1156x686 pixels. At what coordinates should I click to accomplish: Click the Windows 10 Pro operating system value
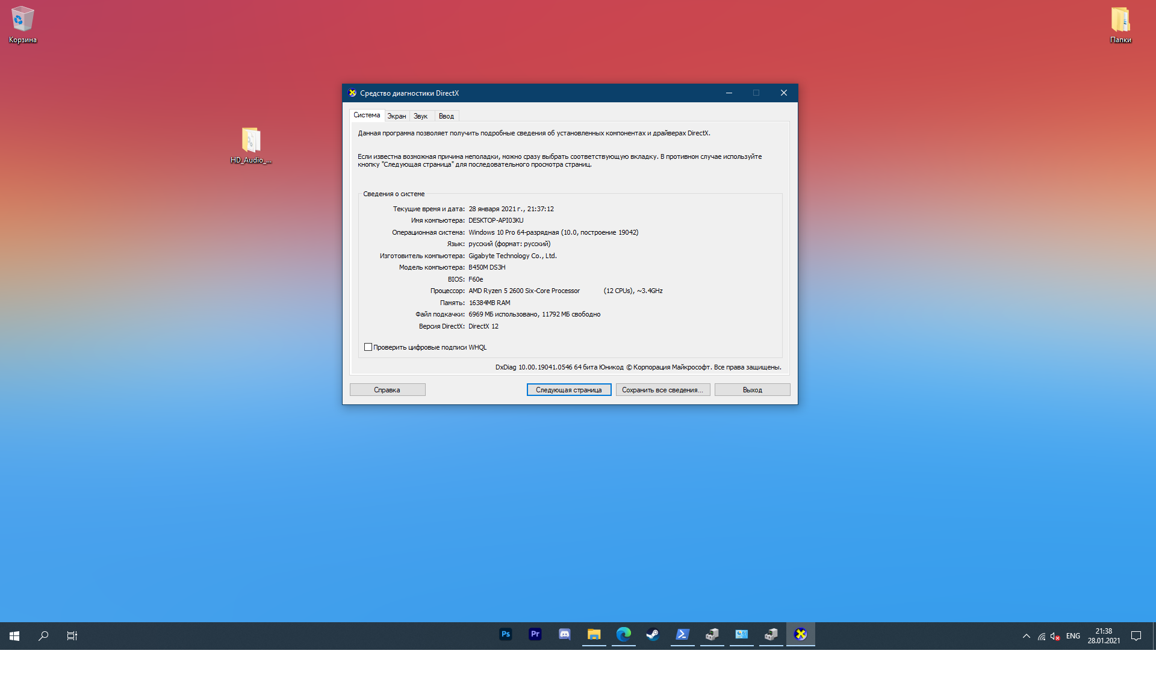click(x=553, y=233)
